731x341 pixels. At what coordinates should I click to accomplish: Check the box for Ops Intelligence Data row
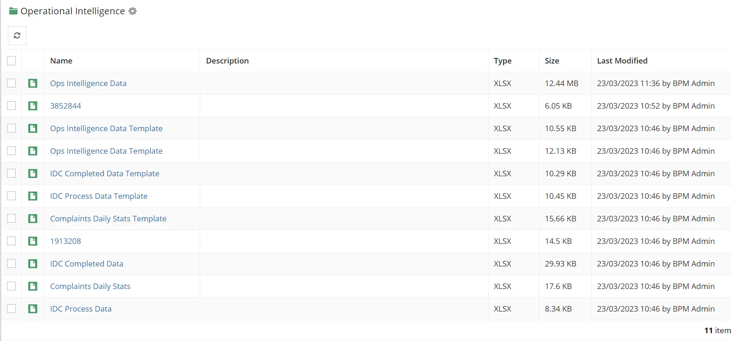(12, 83)
